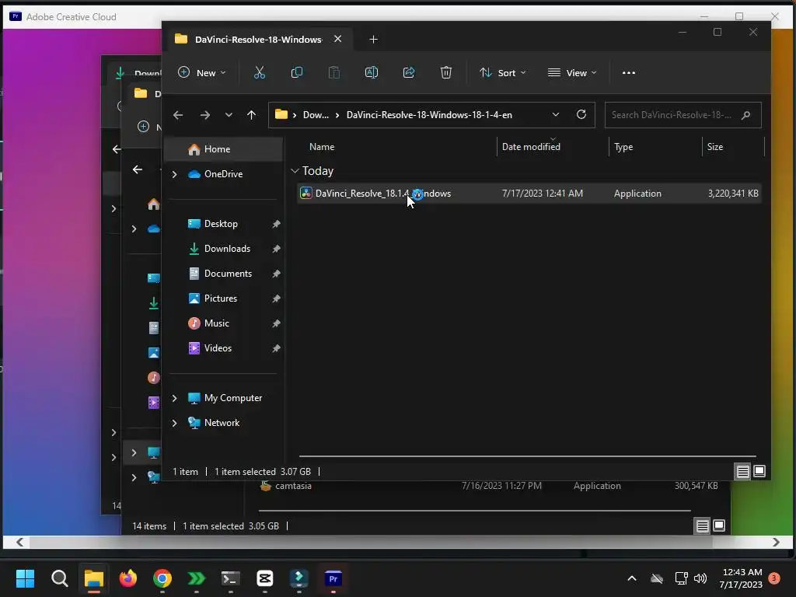Open CapCut from the taskbar
Screen dimensions: 796x597
coord(265,578)
